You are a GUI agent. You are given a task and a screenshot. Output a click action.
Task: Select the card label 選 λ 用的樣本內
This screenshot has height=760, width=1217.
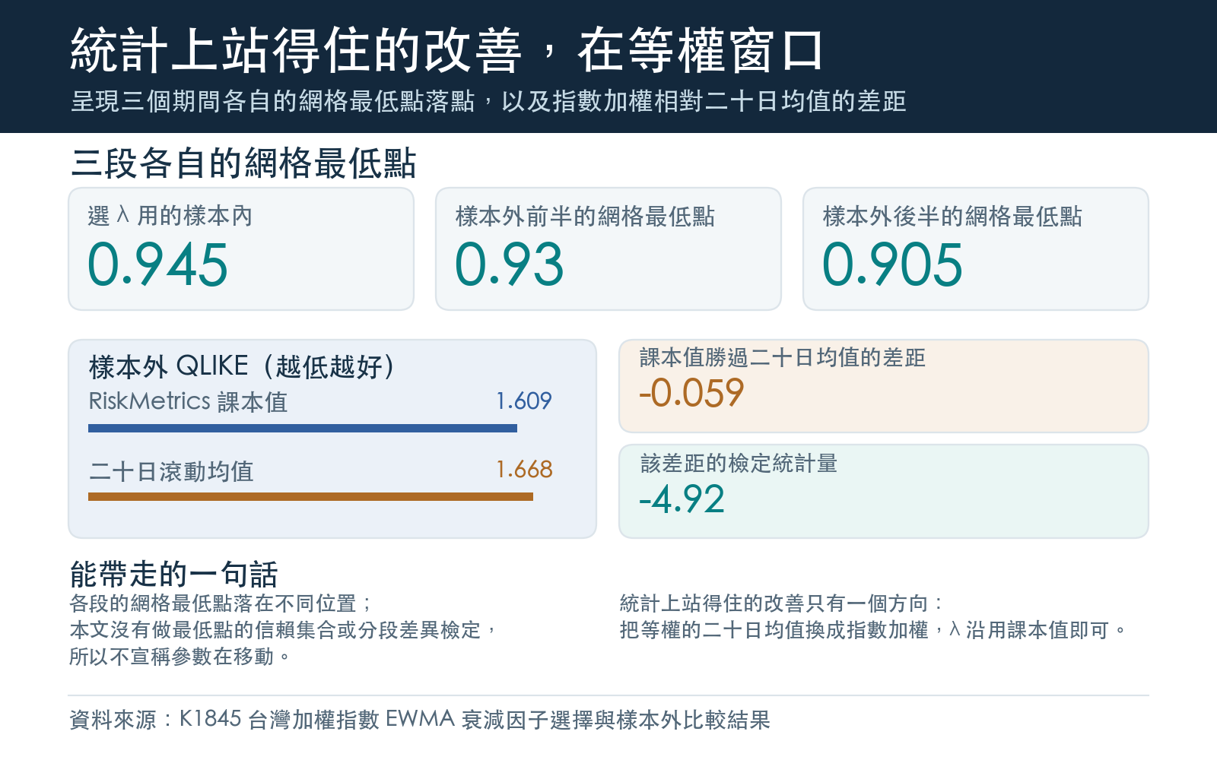170,216
